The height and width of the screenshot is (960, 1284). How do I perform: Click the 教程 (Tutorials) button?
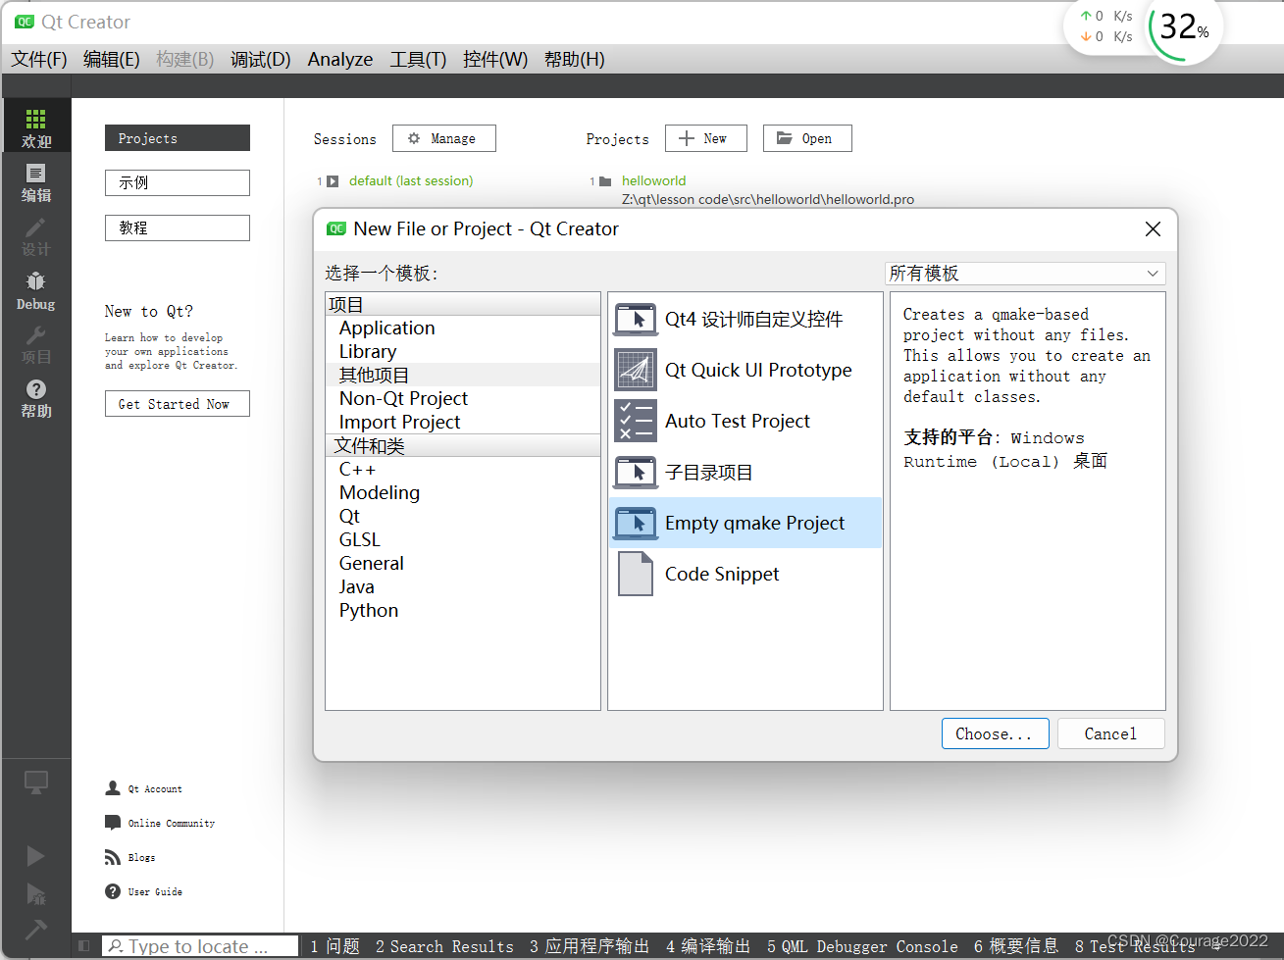178,227
